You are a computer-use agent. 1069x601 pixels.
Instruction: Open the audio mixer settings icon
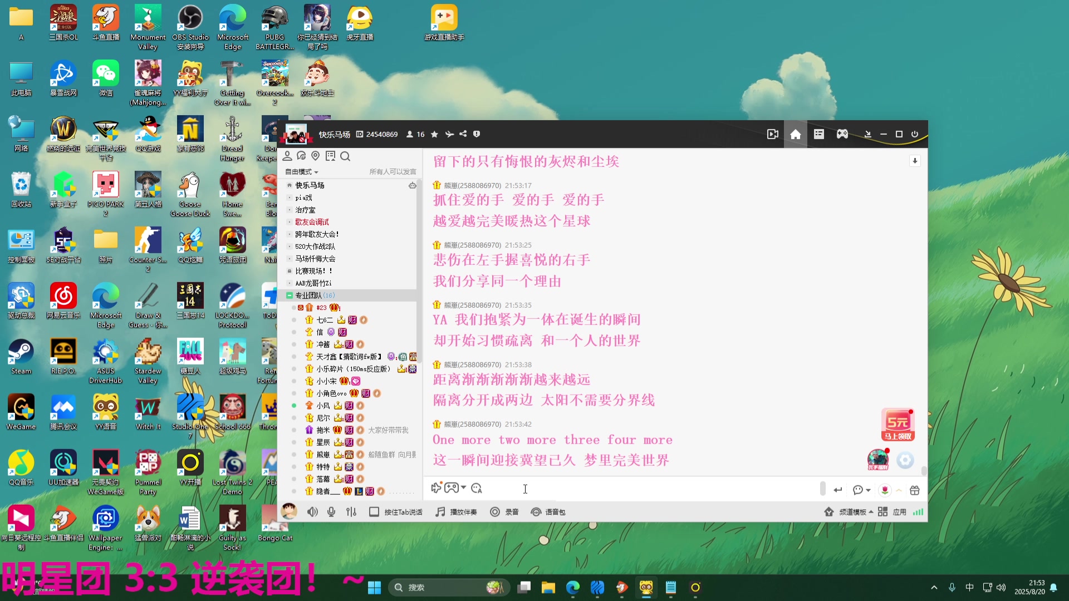pos(351,512)
